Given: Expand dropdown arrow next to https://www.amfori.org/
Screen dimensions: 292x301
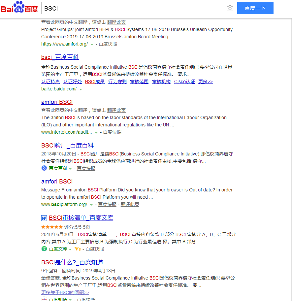Looking at the screenshot, I should 92,45.
